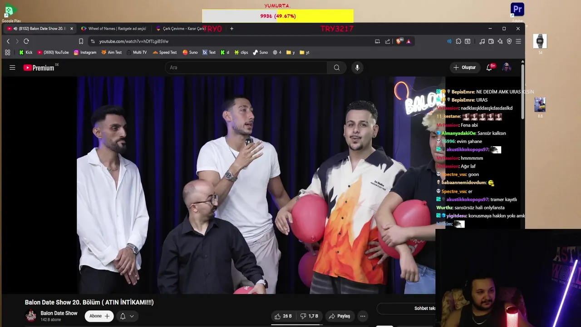This screenshot has height=327, width=581.
Task: Open the Brave Wallet icon
Action: (x=491, y=41)
